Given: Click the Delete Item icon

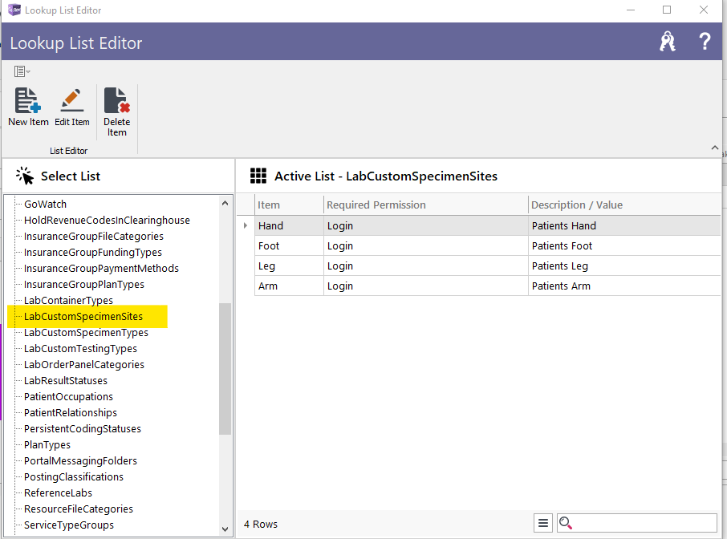Looking at the screenshot, I should [x=116, y=100].
